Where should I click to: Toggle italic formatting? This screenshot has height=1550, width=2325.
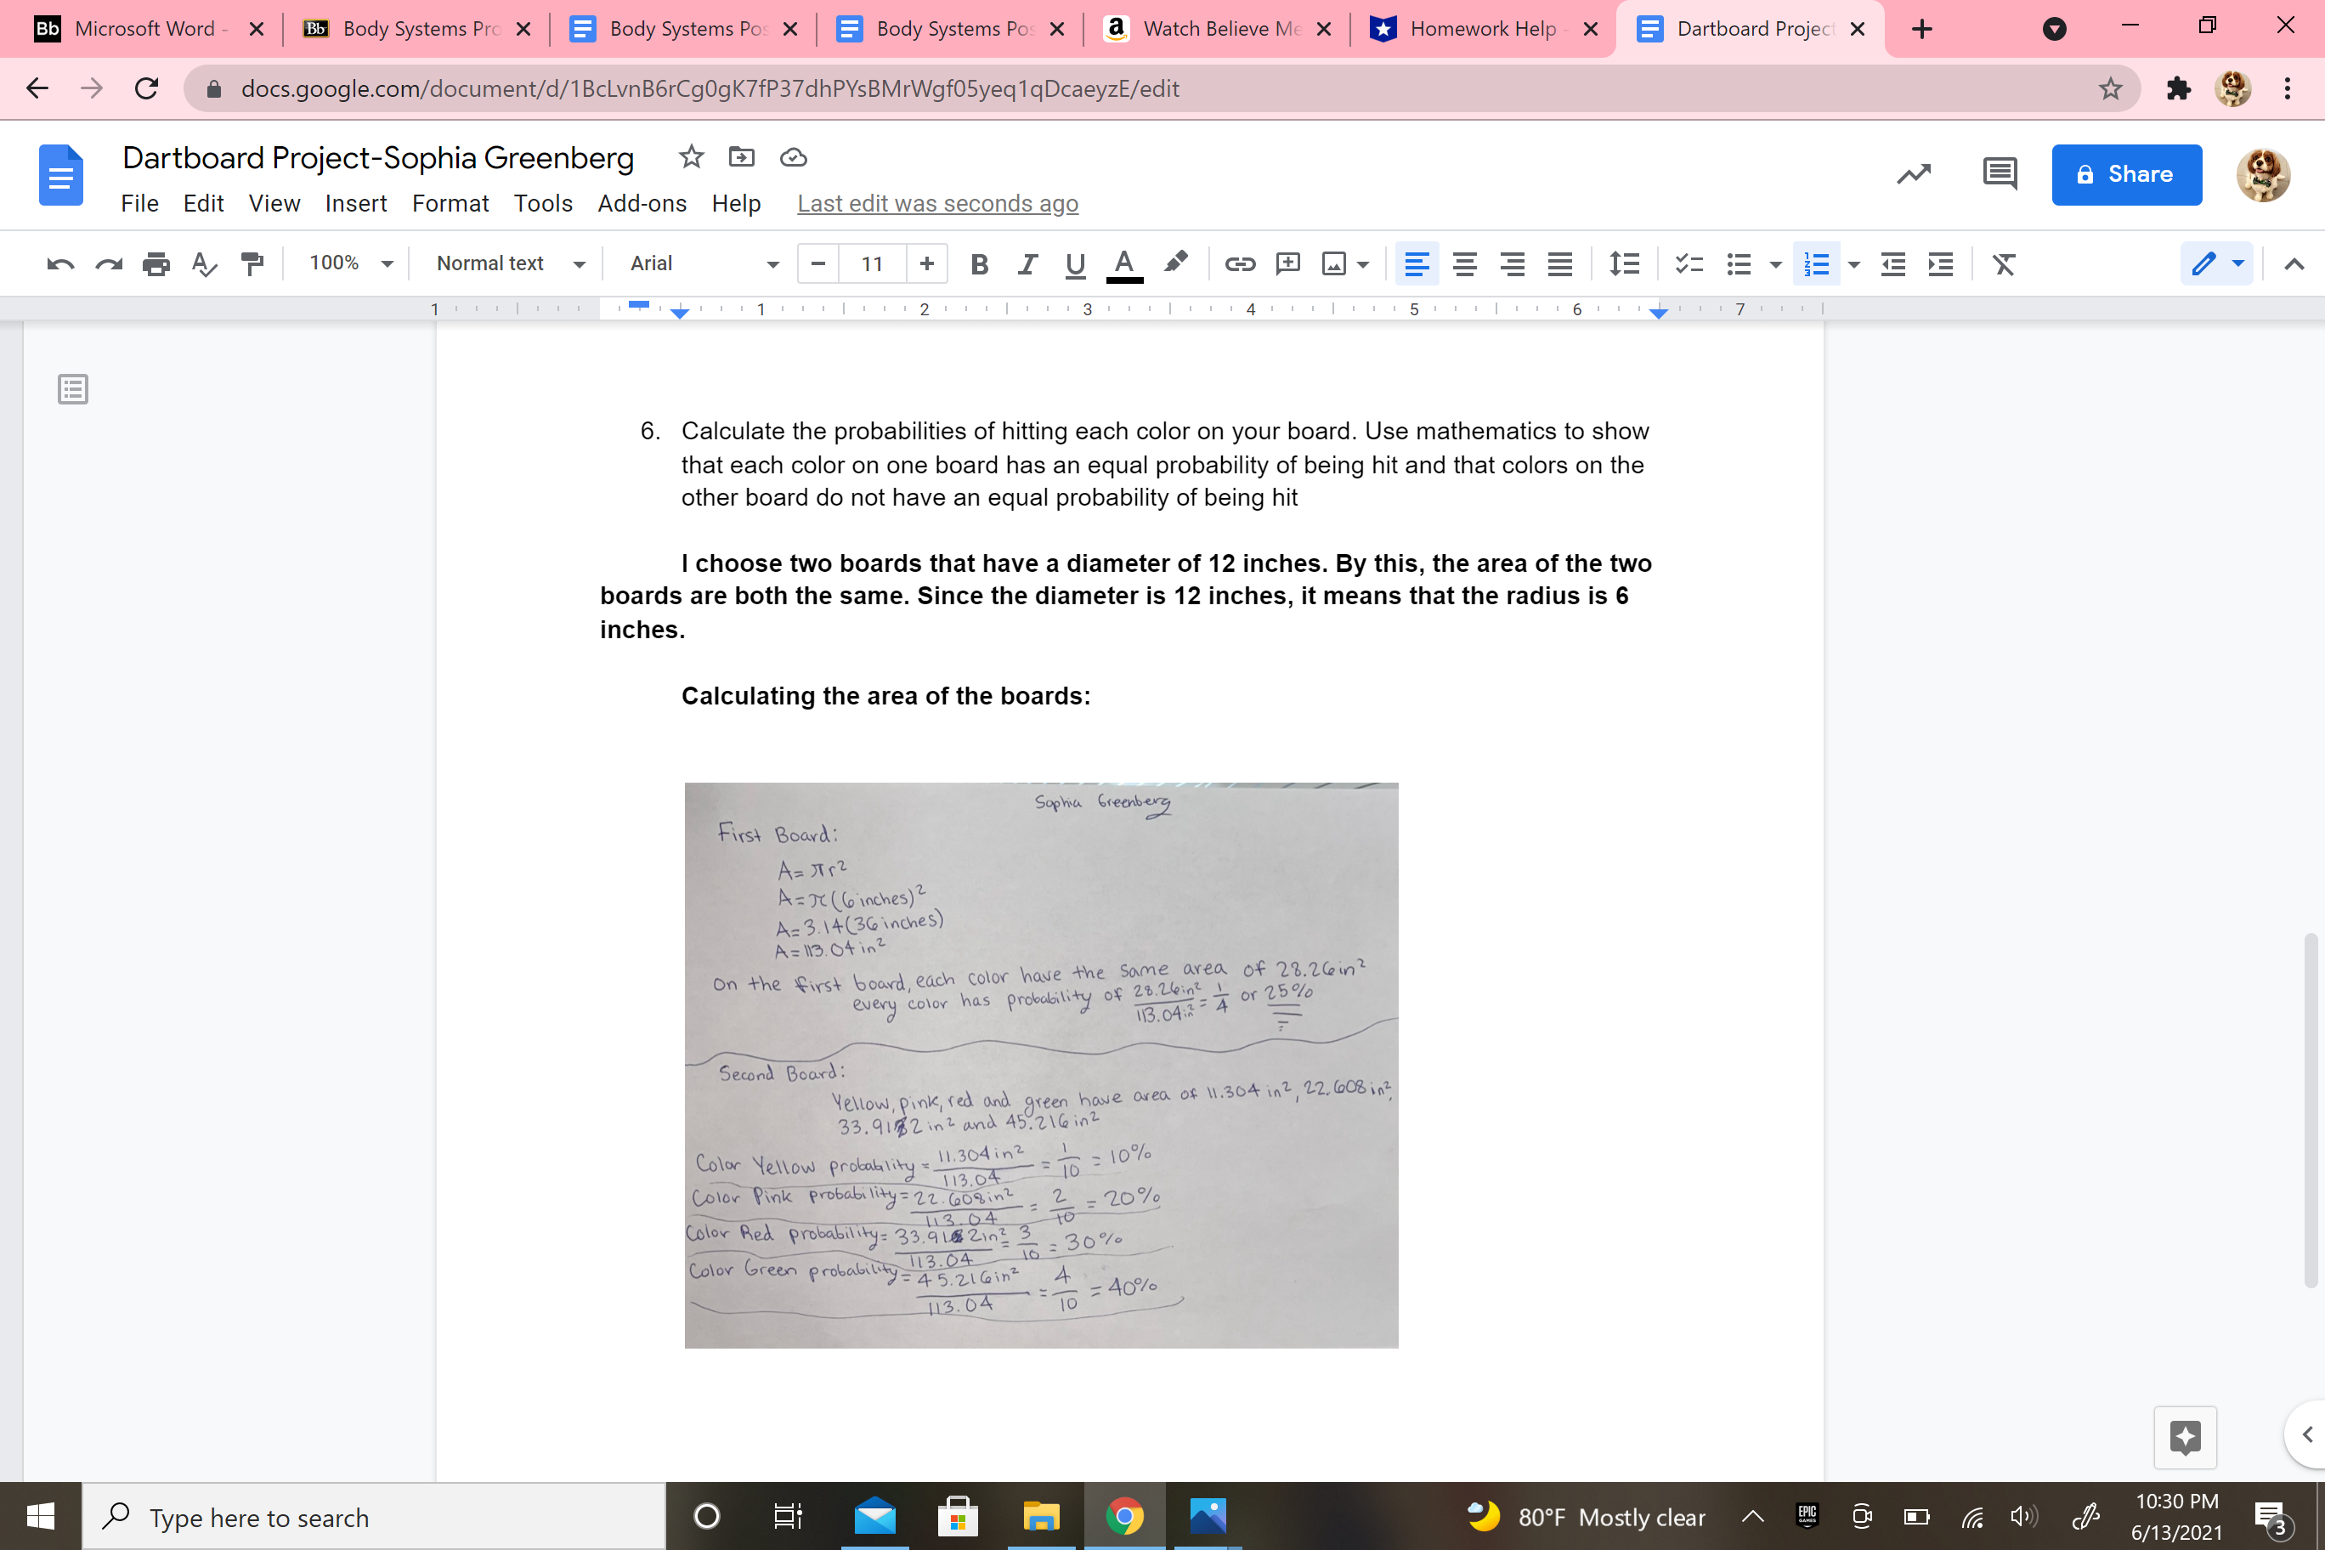[1027, 264]
